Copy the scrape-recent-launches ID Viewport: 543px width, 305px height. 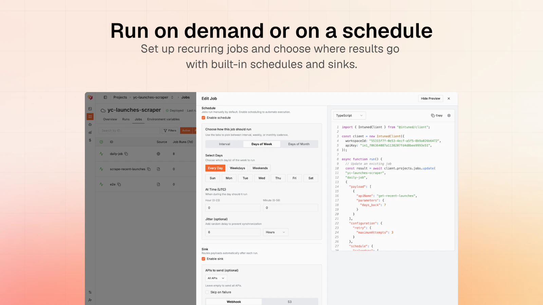[149, 169]
